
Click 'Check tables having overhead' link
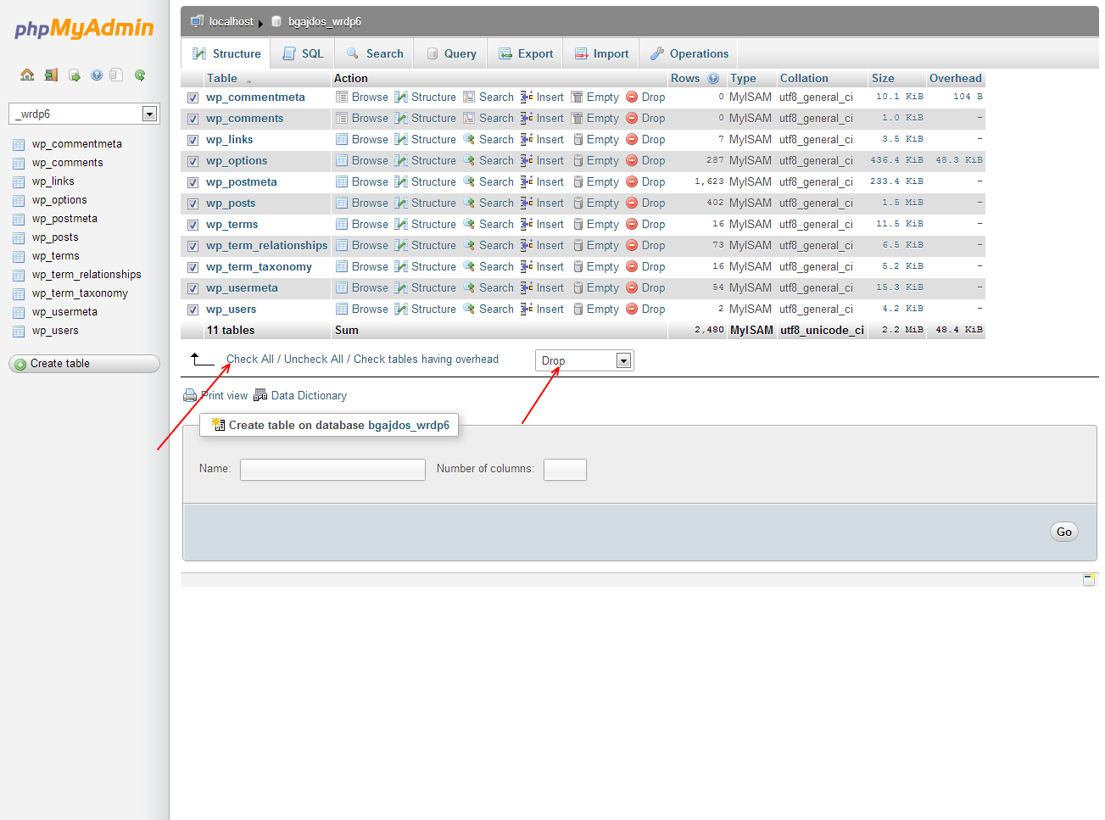click(426, 359)
